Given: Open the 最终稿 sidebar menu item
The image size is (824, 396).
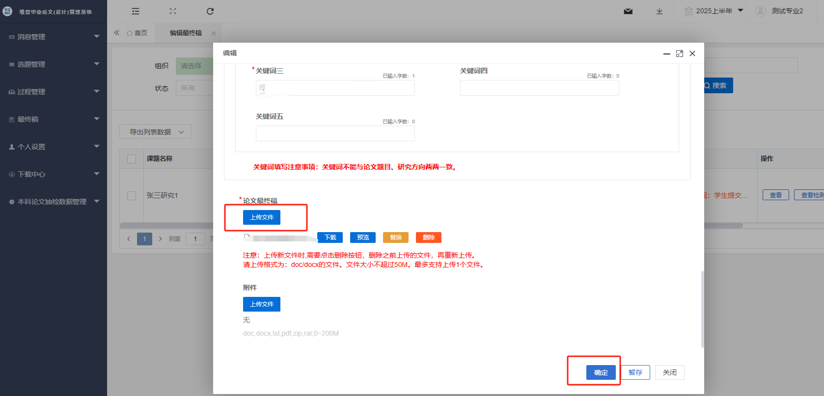Looking at the screenshot, I should [x=54, y=119].
